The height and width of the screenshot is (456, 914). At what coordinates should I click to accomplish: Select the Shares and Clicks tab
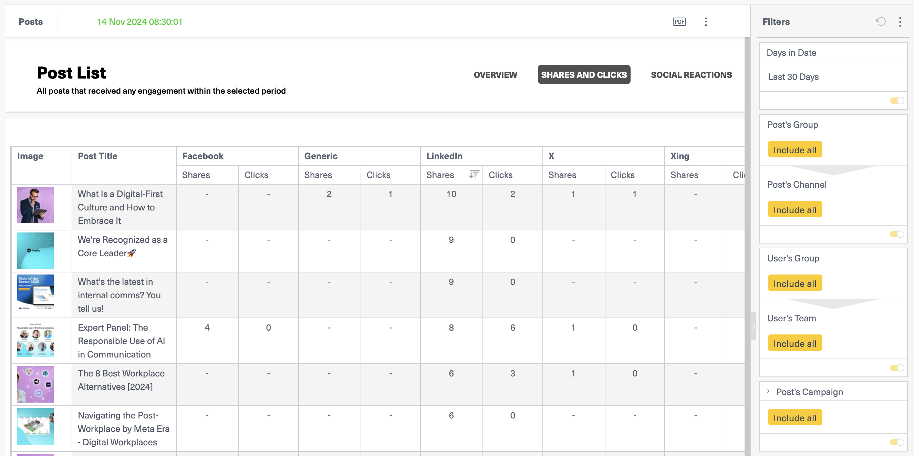click(584, 74)
